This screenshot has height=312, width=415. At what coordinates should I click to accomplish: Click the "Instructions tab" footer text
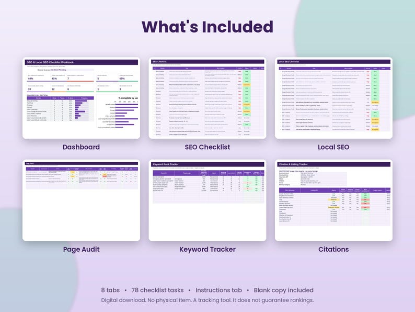[218, 290]
